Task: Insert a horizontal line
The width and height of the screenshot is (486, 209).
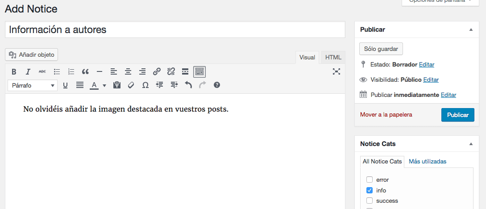Action: point(100,72)
